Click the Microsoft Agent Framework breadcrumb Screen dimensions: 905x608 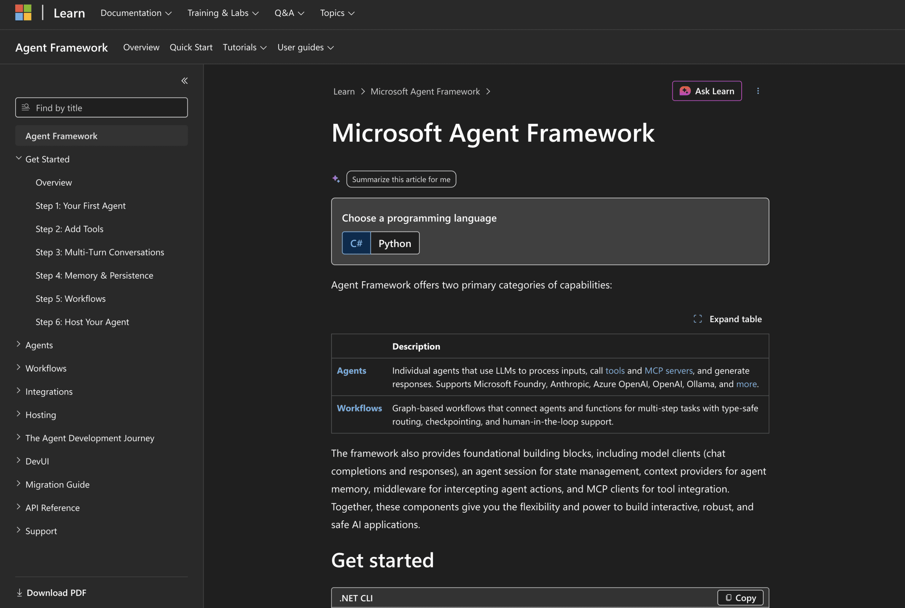(x=425, y=92)
